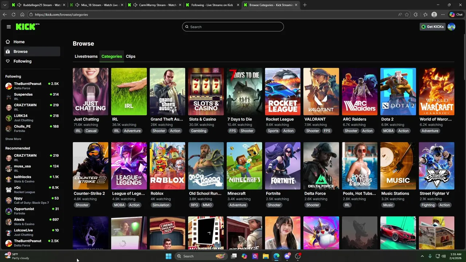
Task: Open a new browser tab with plus
Action: (x=305, y=5)
